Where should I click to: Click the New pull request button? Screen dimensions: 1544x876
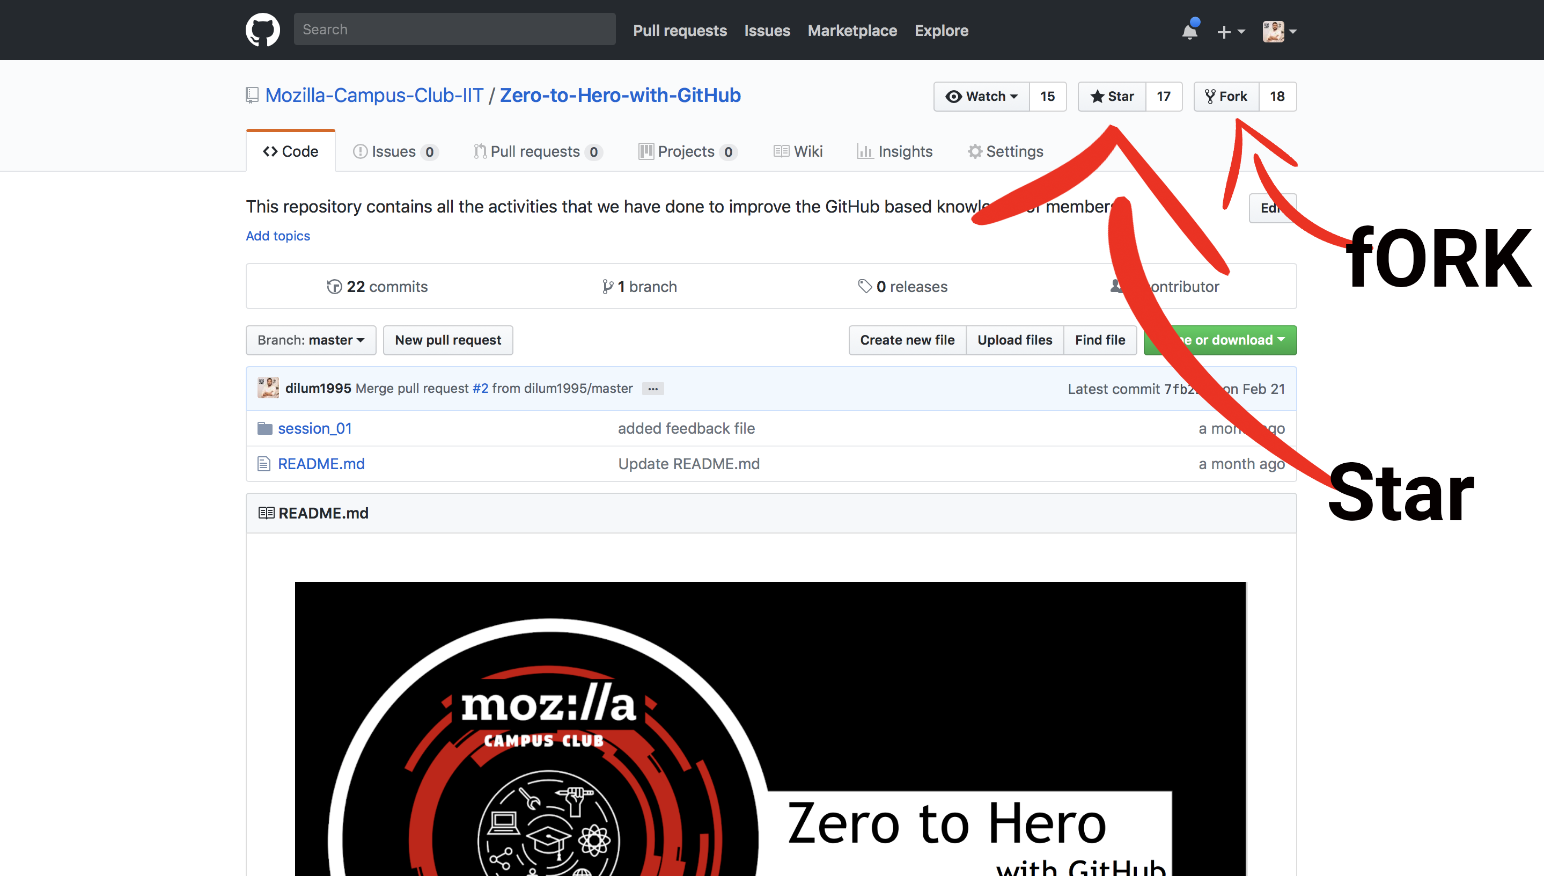[447, 339]
